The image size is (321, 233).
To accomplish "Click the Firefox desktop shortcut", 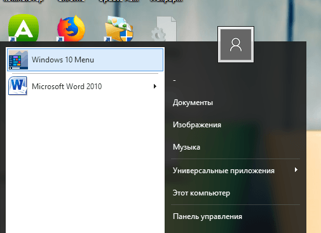I will click(x=71, y=28).
